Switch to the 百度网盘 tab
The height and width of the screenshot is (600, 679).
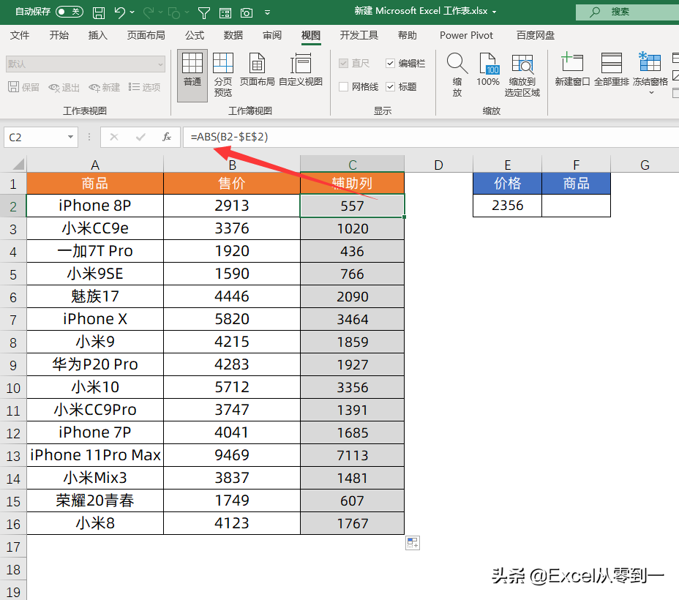536,35
